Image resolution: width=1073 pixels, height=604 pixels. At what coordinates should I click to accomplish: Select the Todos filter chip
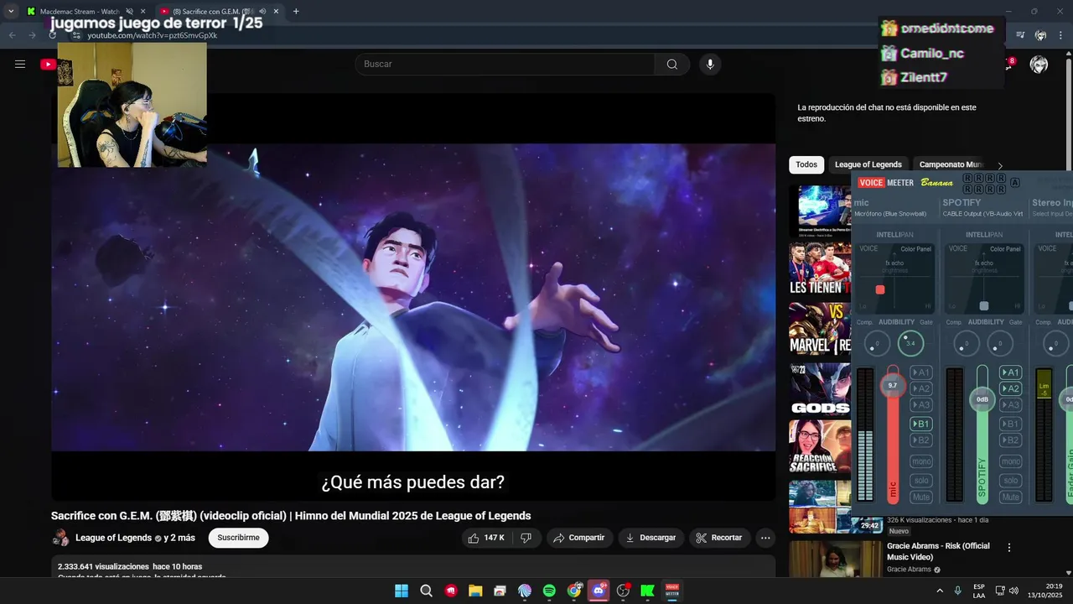[806, 164]
